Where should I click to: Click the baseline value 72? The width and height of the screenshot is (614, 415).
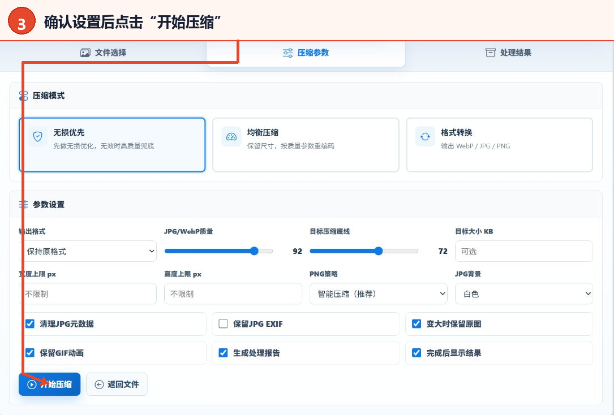(443, 251)
